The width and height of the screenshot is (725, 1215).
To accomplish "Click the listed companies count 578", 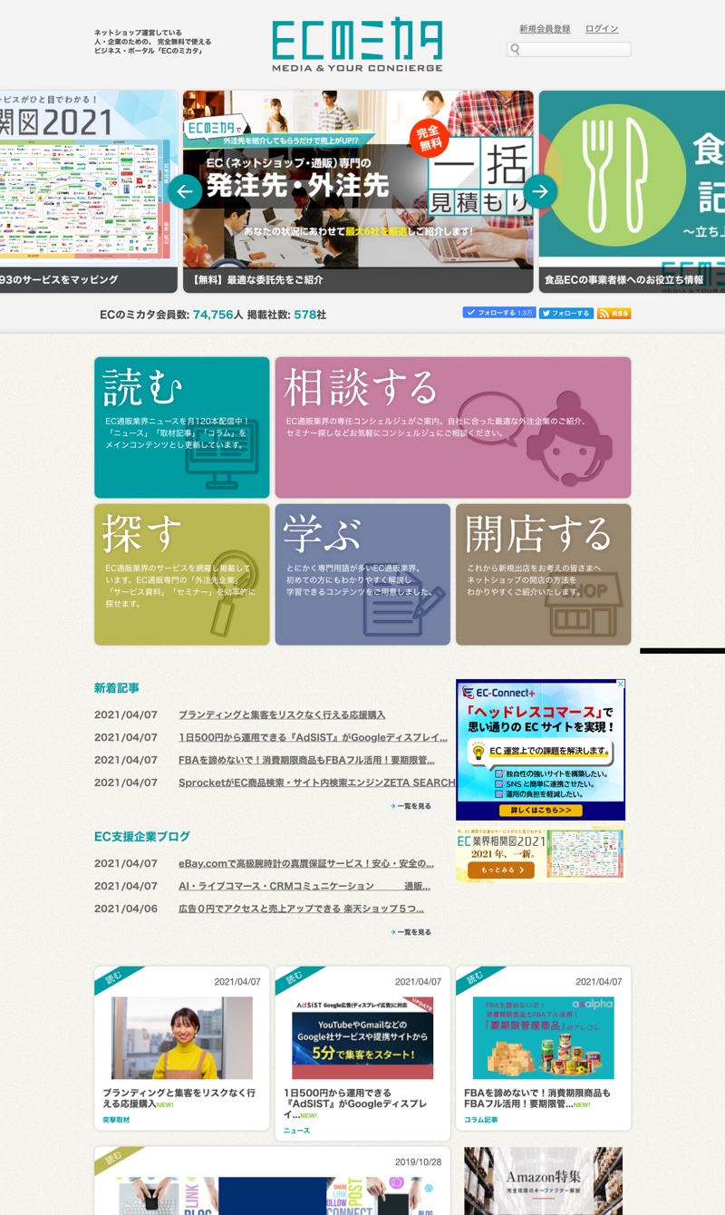I will coord(305,315).
